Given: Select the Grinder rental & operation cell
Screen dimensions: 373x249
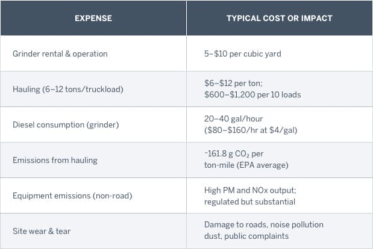Looking at the screenshot, I should [x=60, y=54].
